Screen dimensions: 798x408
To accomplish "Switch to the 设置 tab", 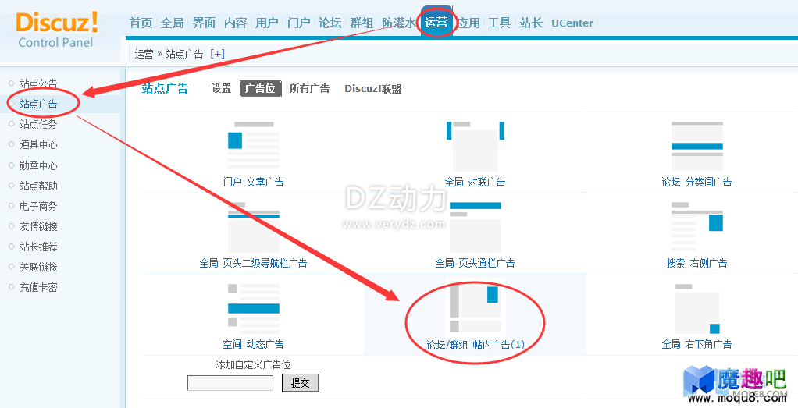I will pos(222,88).
